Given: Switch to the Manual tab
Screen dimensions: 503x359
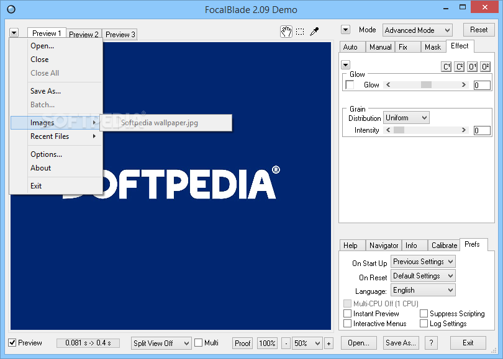Looking at the screenshot, I should 380,47.
